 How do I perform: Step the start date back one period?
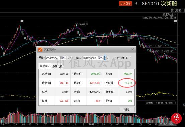(68, 58)
